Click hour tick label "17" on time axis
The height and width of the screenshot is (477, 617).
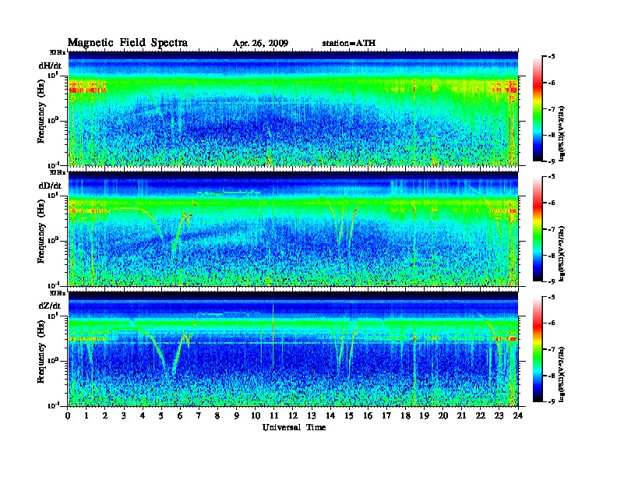click(387, 416)
